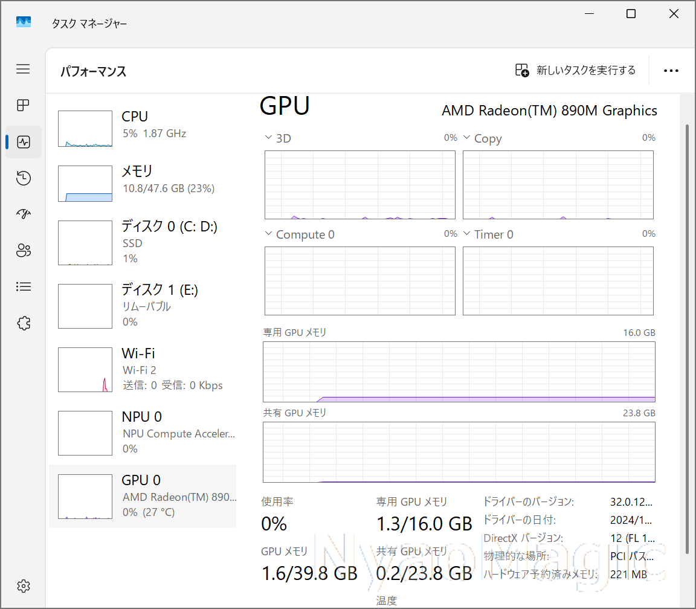Click the GPU 0 mini graph thumbnail

85,496
